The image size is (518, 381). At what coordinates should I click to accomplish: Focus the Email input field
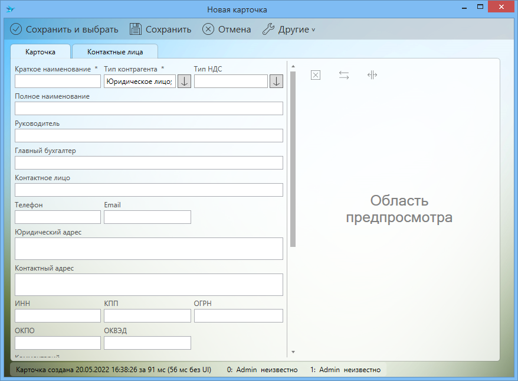[147, 217]
